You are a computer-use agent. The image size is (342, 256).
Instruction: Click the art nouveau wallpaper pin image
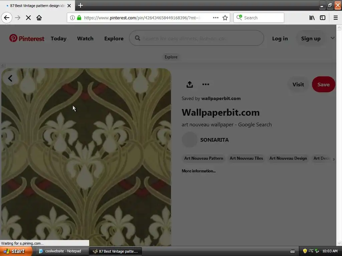[x=86, y=157]
